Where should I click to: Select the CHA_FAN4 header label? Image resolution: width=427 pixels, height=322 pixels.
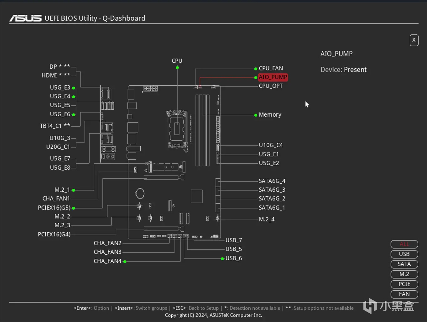point(107,261)
